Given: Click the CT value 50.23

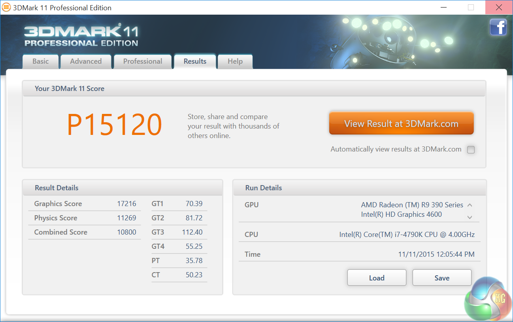Looking at the screenshot, I should click(194, 275).
